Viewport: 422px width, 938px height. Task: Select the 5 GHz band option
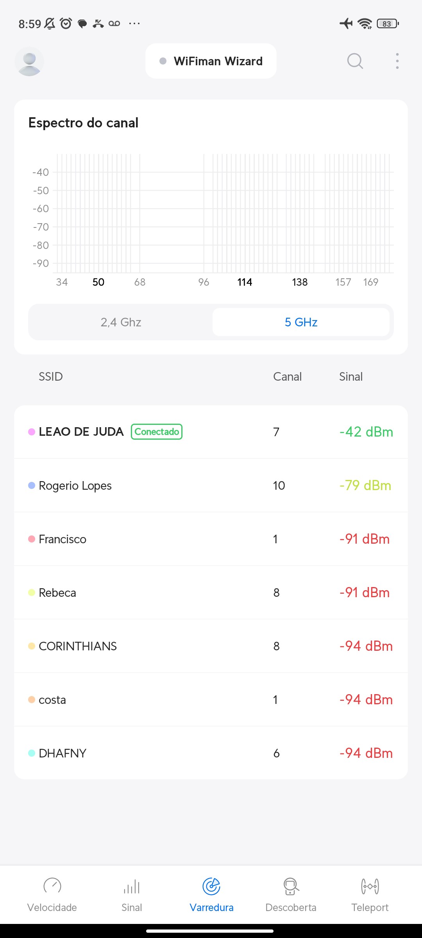301,322
